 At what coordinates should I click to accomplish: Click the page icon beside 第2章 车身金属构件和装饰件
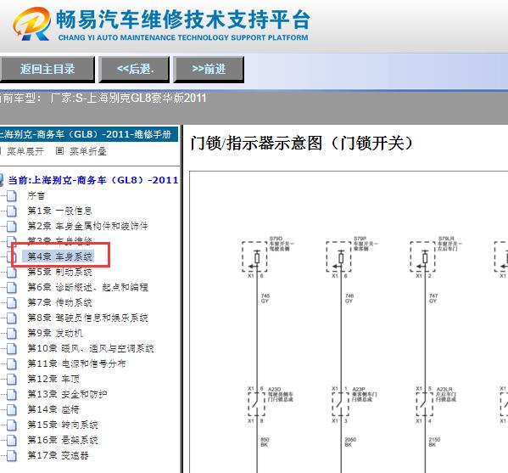click(12, 227)
